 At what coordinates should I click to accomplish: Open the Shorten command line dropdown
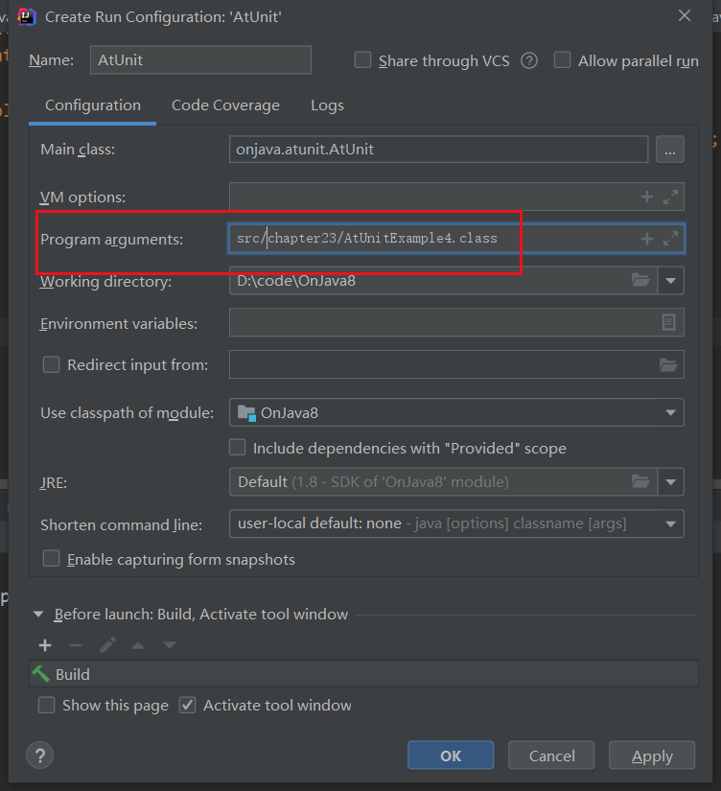(670, 524)
